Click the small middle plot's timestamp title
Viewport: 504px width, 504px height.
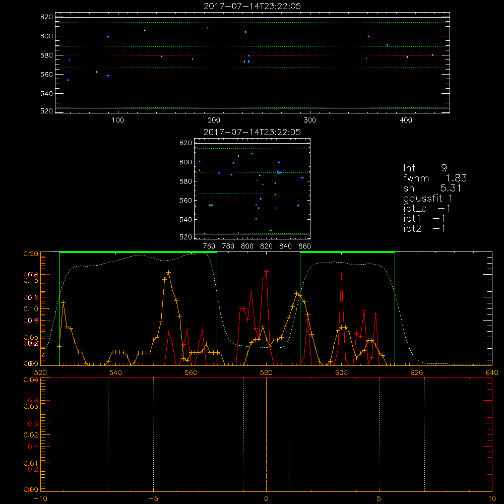[252, 132]
